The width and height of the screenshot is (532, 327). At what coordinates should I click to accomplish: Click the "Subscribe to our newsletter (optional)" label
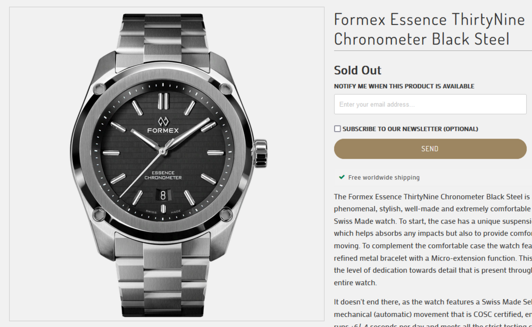pos(410,129)
